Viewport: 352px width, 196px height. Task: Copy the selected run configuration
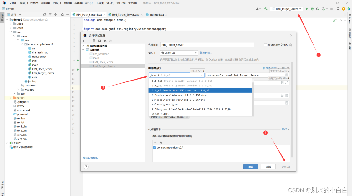pos(94,41)
